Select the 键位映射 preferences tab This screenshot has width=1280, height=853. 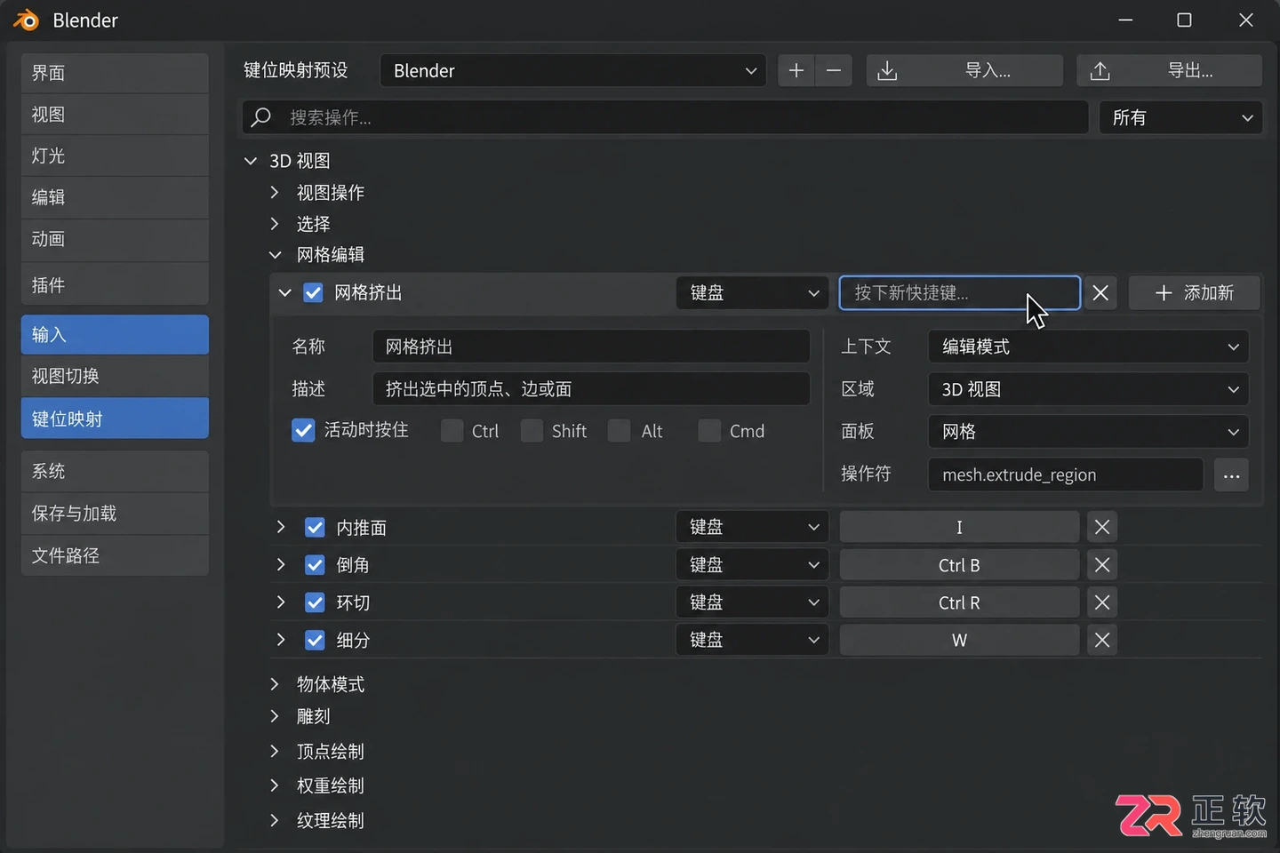(x=115, y=419)
